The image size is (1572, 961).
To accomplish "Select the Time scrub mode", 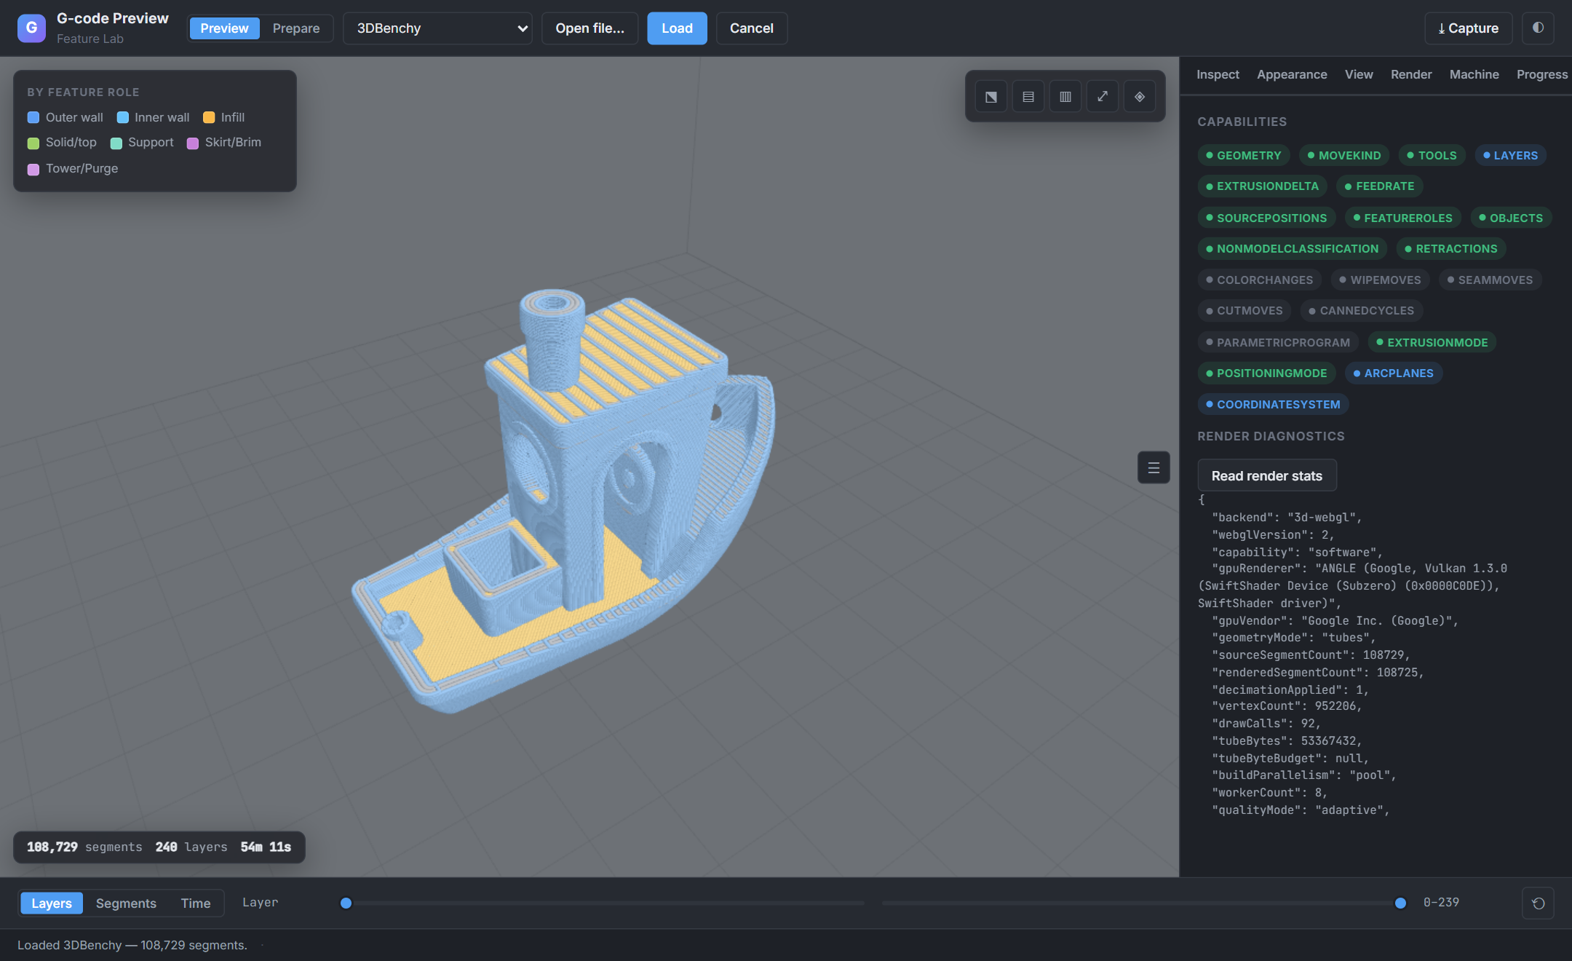I will tap(196, 903).
